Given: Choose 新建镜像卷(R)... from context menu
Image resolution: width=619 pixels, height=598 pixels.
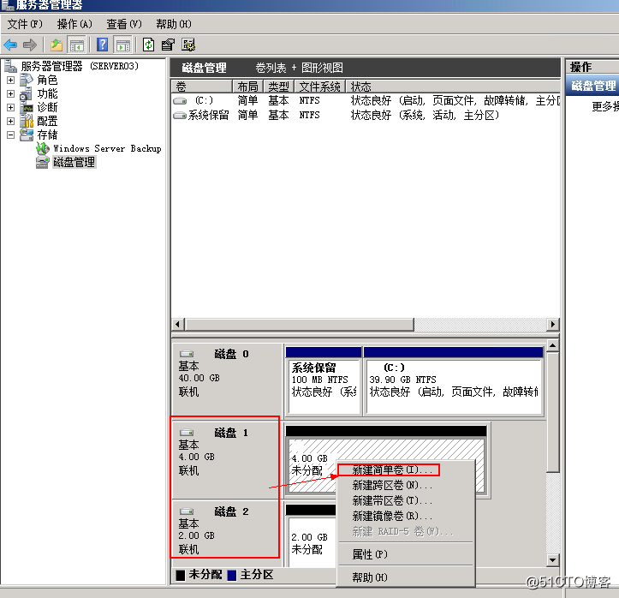Looking at the screenshot, I should (406, 517).
